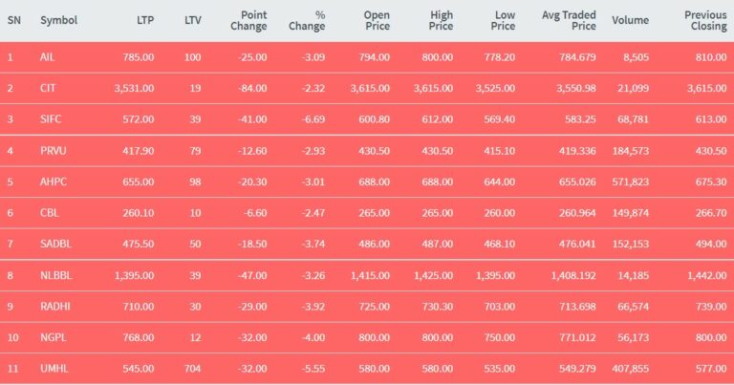Open PRVU stock details
This screenshot has height=385, width=734.
click(54, 151)
